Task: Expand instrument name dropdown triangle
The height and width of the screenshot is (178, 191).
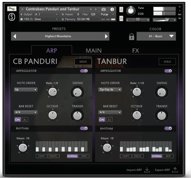Action: (22, 9)
